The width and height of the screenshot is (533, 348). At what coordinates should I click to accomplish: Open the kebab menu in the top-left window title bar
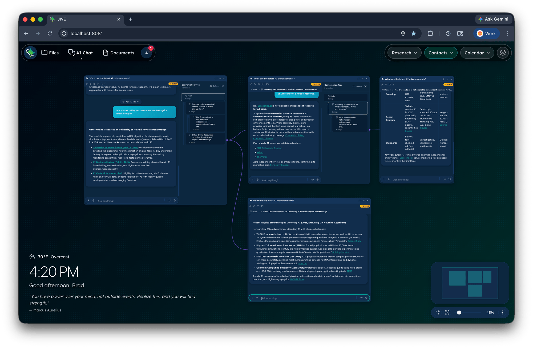point(216,78)
